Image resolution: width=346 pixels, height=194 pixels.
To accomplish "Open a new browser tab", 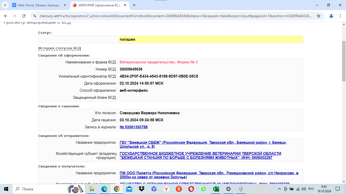I will pyautogui.click(x=134, y=5).
